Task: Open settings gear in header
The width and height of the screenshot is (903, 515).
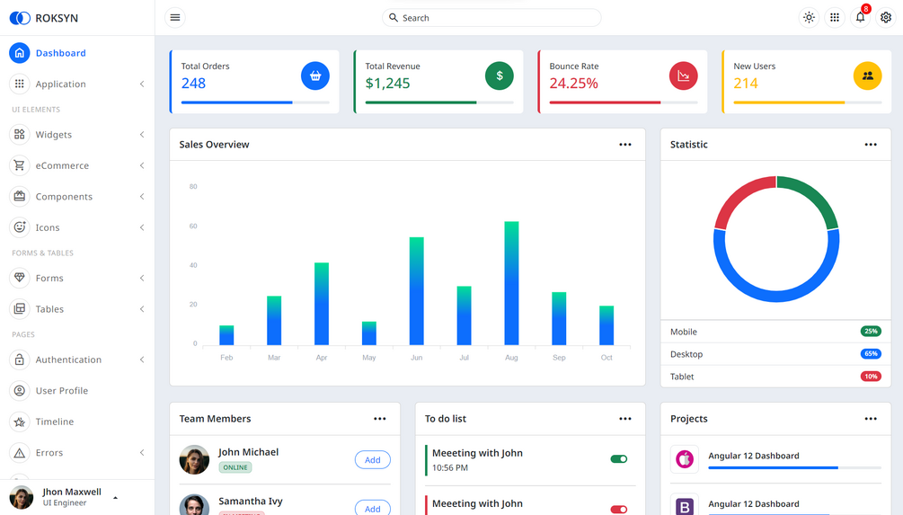Action: [x=886, y=18]
